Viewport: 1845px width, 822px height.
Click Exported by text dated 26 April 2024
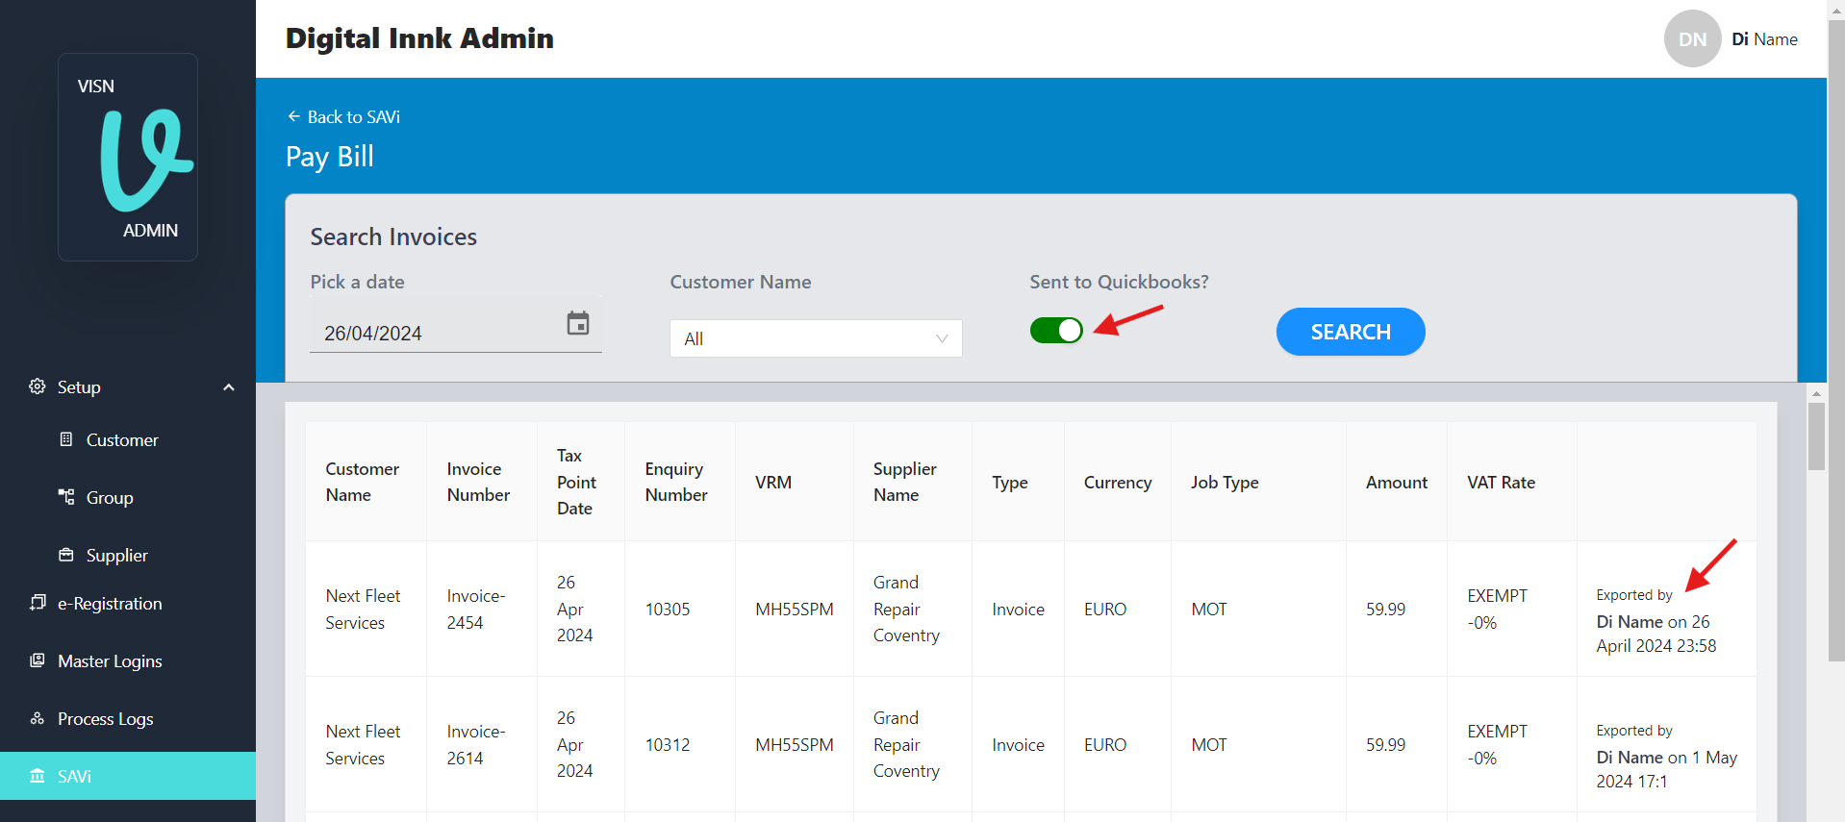pyautogui.click(x=1656, y=620)
